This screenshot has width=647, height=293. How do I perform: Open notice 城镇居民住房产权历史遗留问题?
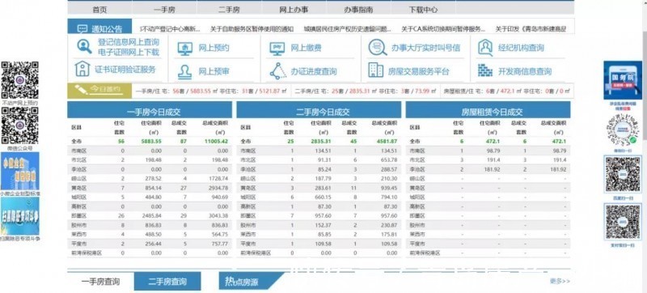(x=348, y=29)
